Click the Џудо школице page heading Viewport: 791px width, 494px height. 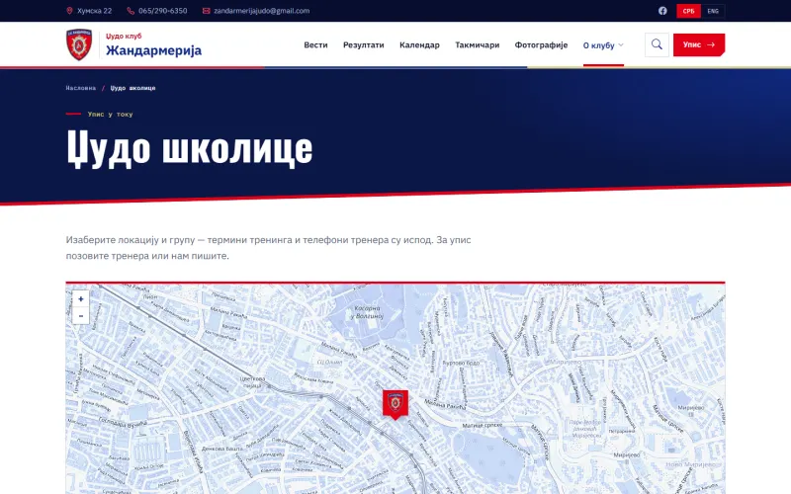[190, 148]
